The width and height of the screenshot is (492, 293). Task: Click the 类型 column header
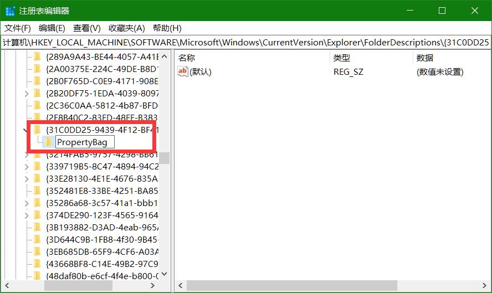pos(342,58)
